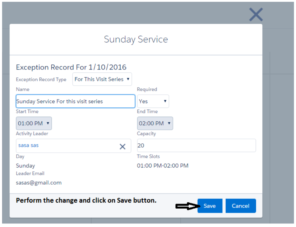The image size is (296, 227).
Task: Click the 'Perform the change' instruction text
Action: point(86,201)
